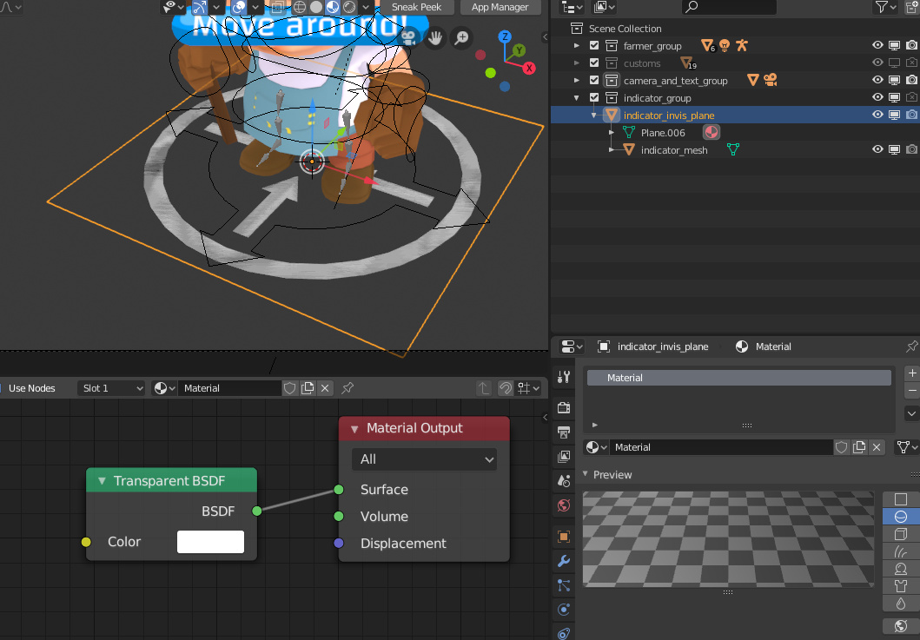Collapse the Preview panel
The height and width of the screenshot is (640, 920).
click(586, 474)
